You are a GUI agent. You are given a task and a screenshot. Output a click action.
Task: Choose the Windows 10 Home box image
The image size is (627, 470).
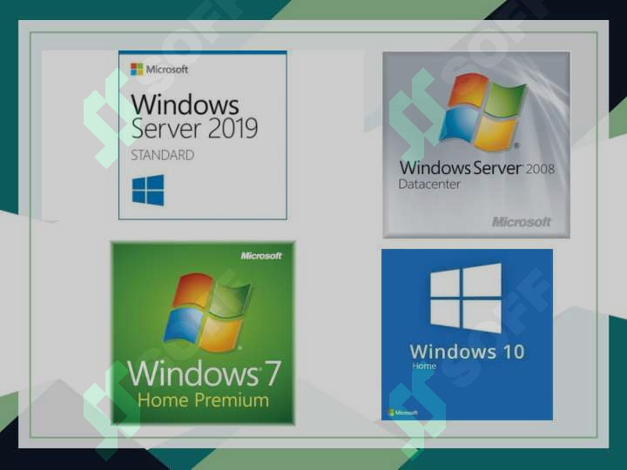pyautogui.click(x=467, y=335)
